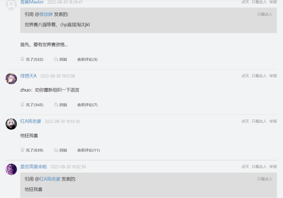Click the reply arrow icon under 香蕉Master's comment

point(56,59)
